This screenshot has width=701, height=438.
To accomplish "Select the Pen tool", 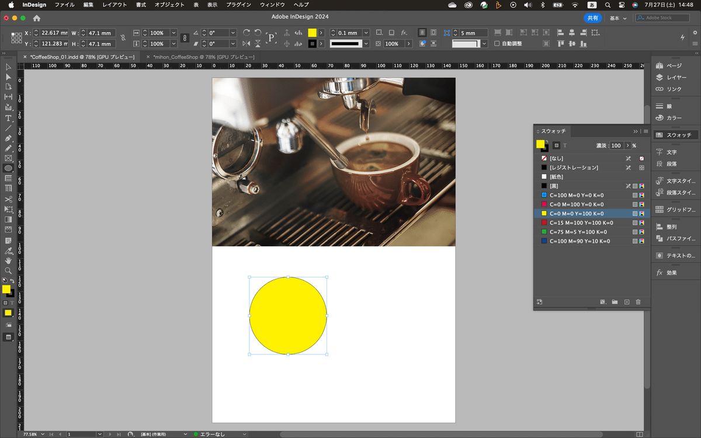I will 8,138.
